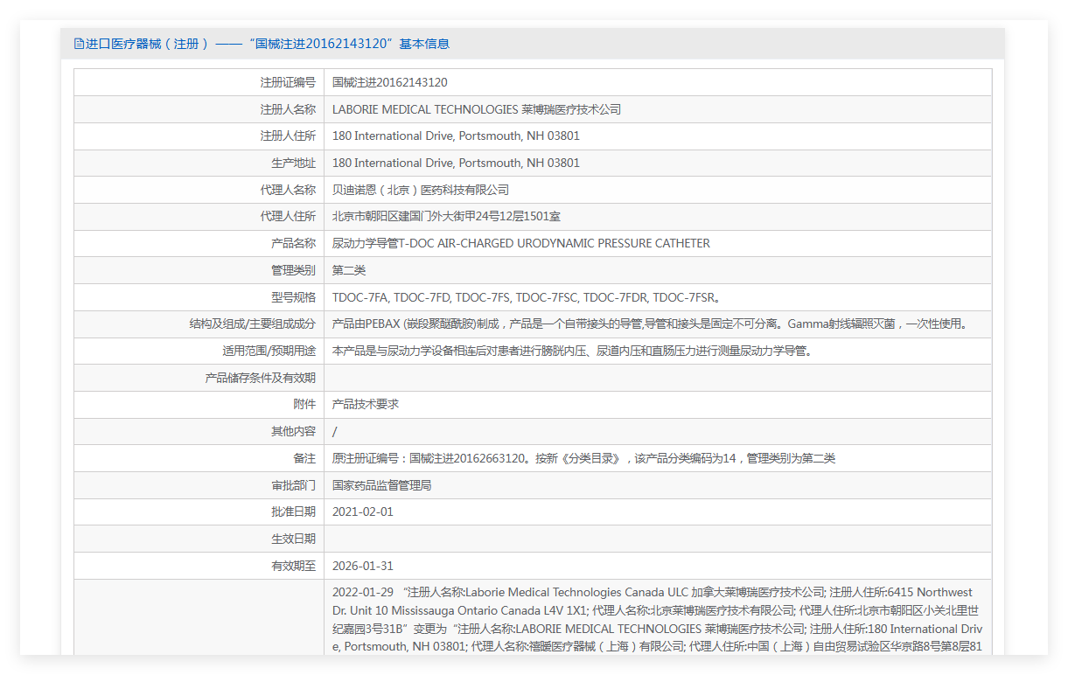This screenshot has width=1068, height=675.
Task: Select approval date 2021-02-01
Action: (363, 512)
